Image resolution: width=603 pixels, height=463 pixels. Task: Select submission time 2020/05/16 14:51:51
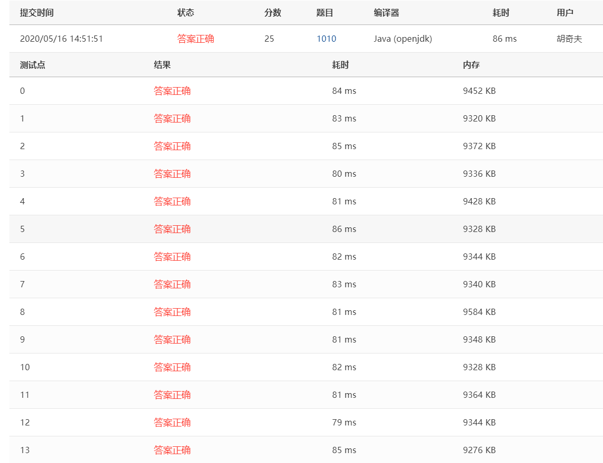[61, 39]
